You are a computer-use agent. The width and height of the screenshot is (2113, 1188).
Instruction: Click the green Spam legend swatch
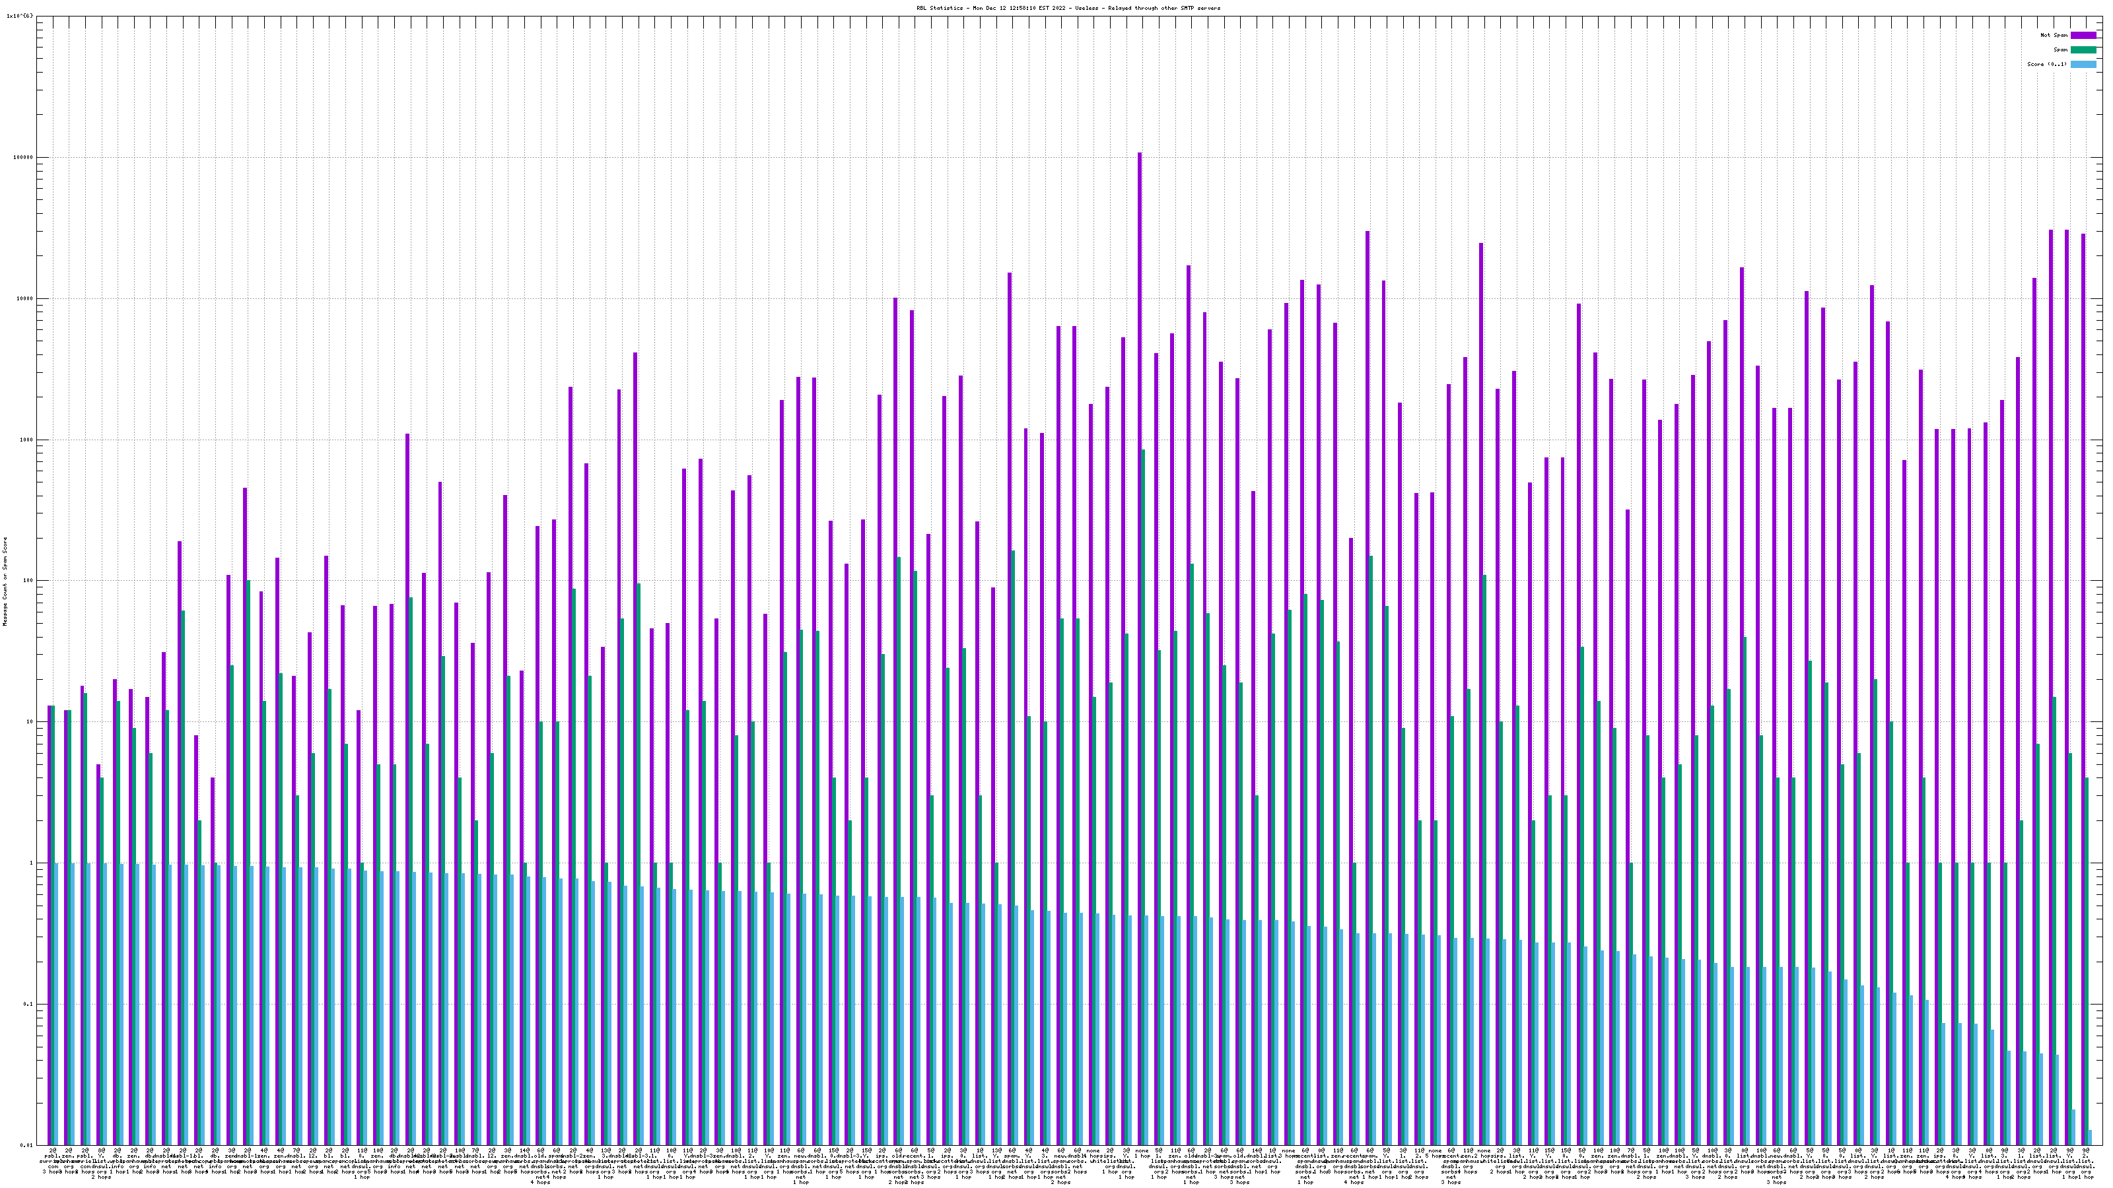pos(2083,50)
